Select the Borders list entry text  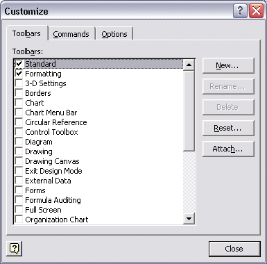coord(38,93)
